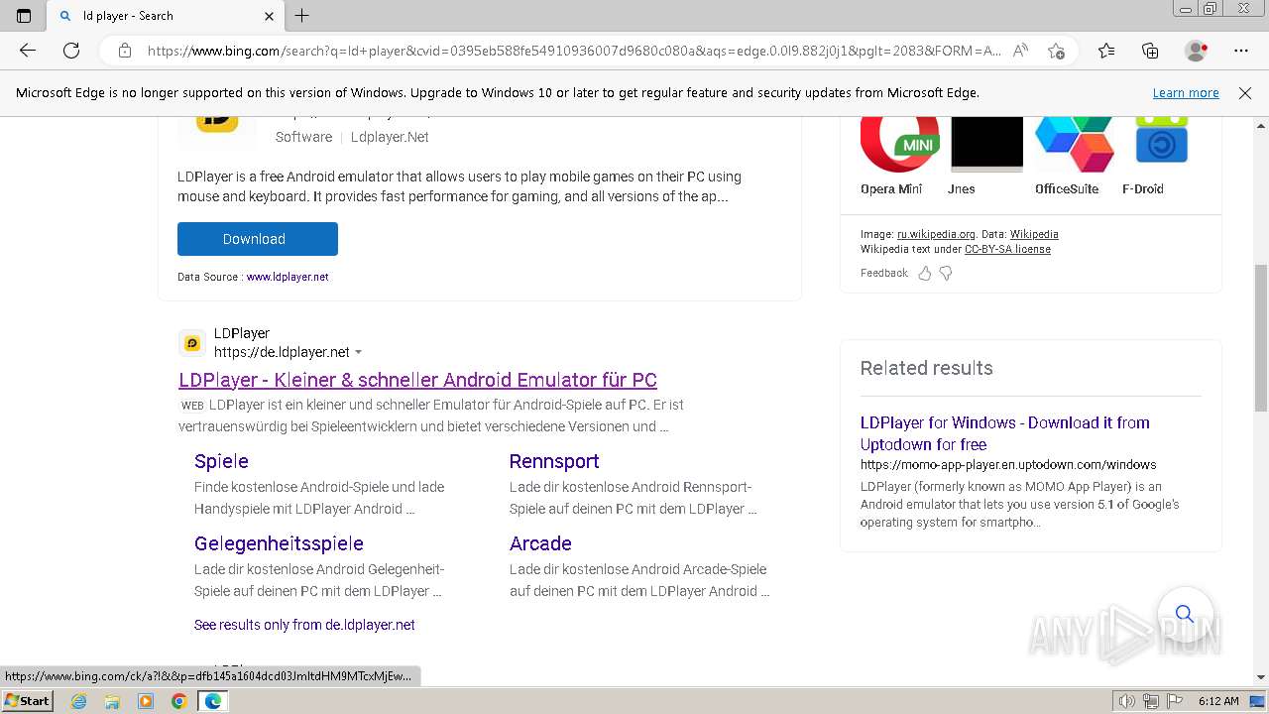Go back with the browser back arrow

point(28,51)
